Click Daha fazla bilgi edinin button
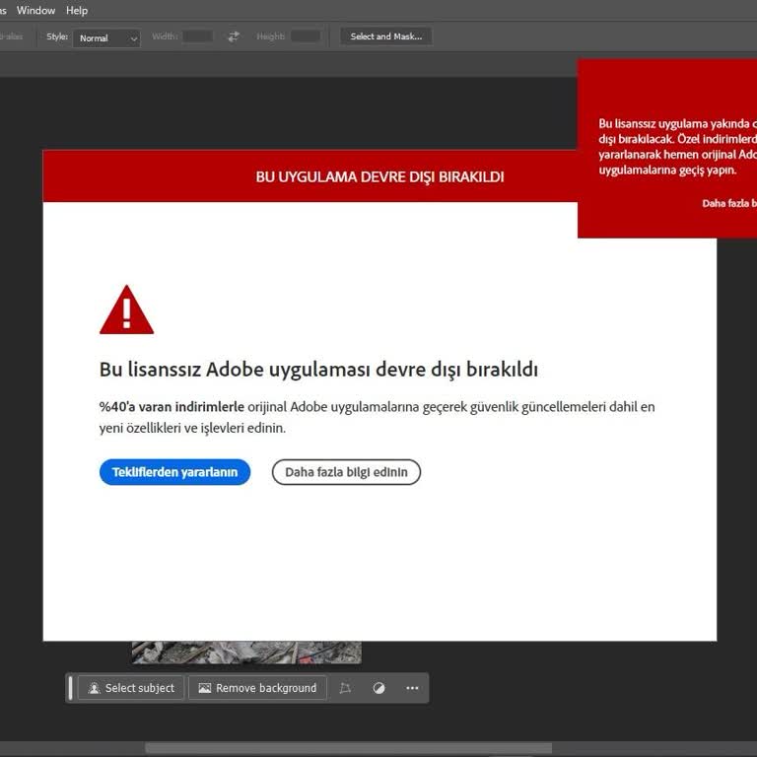Screen dimensions: 757x757 (x=346, y=472)
